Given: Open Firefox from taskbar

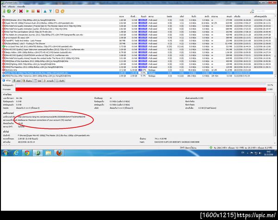Looking at the screenshot, I should (x=59, y=153).
